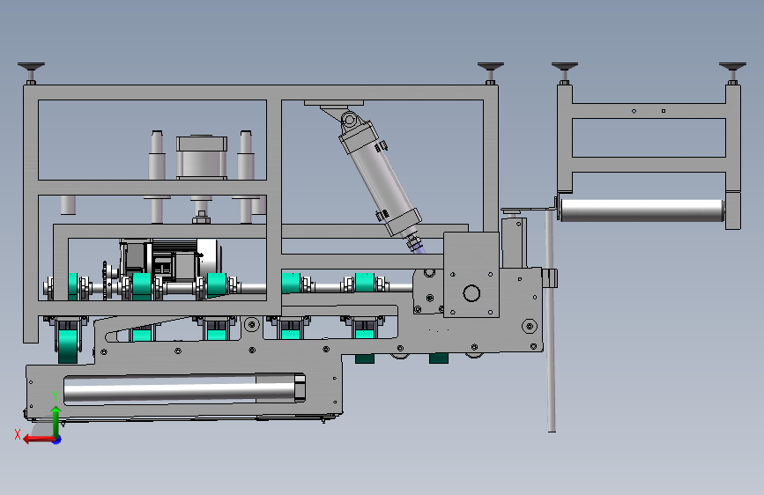Click the green Y axis arrow of triad

pos(56,420)
